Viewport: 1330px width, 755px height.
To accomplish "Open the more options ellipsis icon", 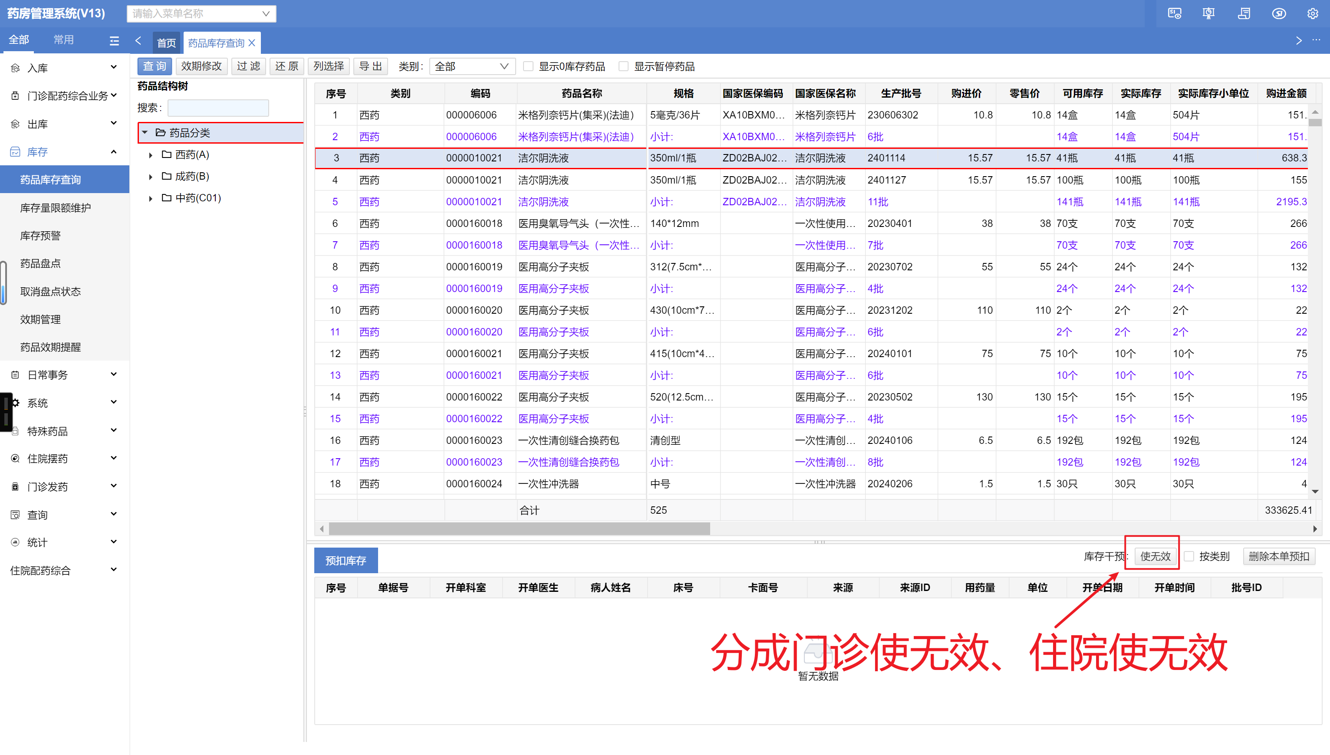I will [1317, 40].
